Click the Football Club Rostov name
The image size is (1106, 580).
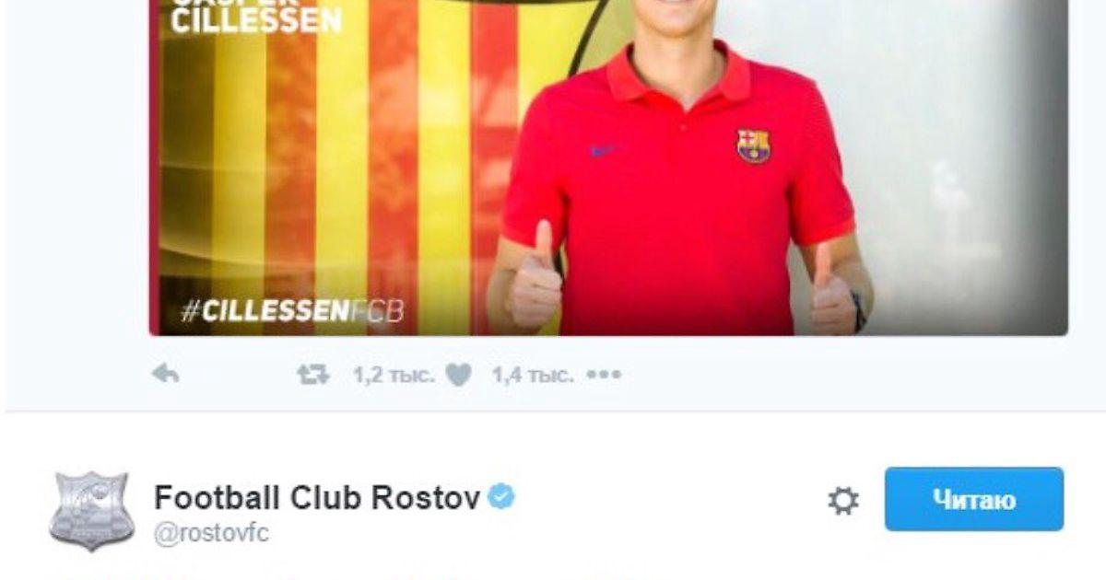[x=317, y=498]
